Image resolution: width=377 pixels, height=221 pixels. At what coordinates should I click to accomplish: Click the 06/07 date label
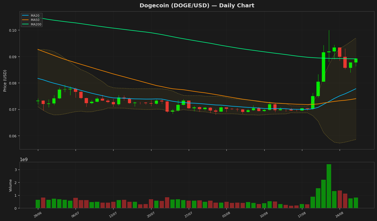point(76,214)
